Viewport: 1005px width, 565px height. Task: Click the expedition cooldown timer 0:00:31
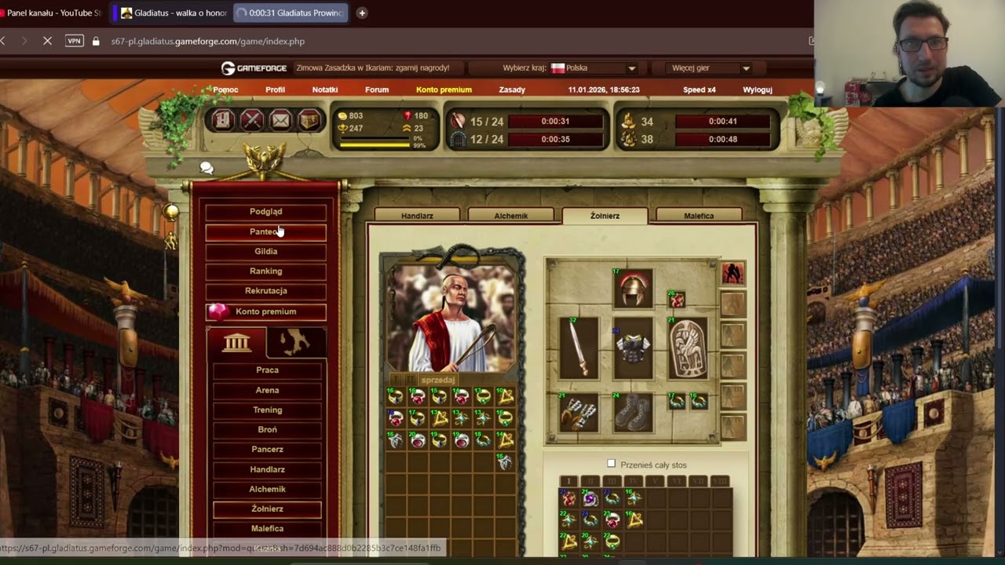coord(555,122)
